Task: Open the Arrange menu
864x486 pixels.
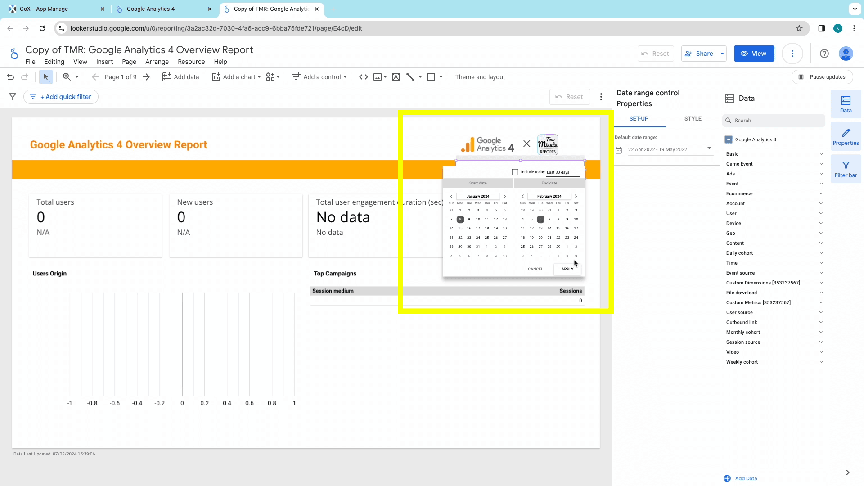Action: [157, 62]
